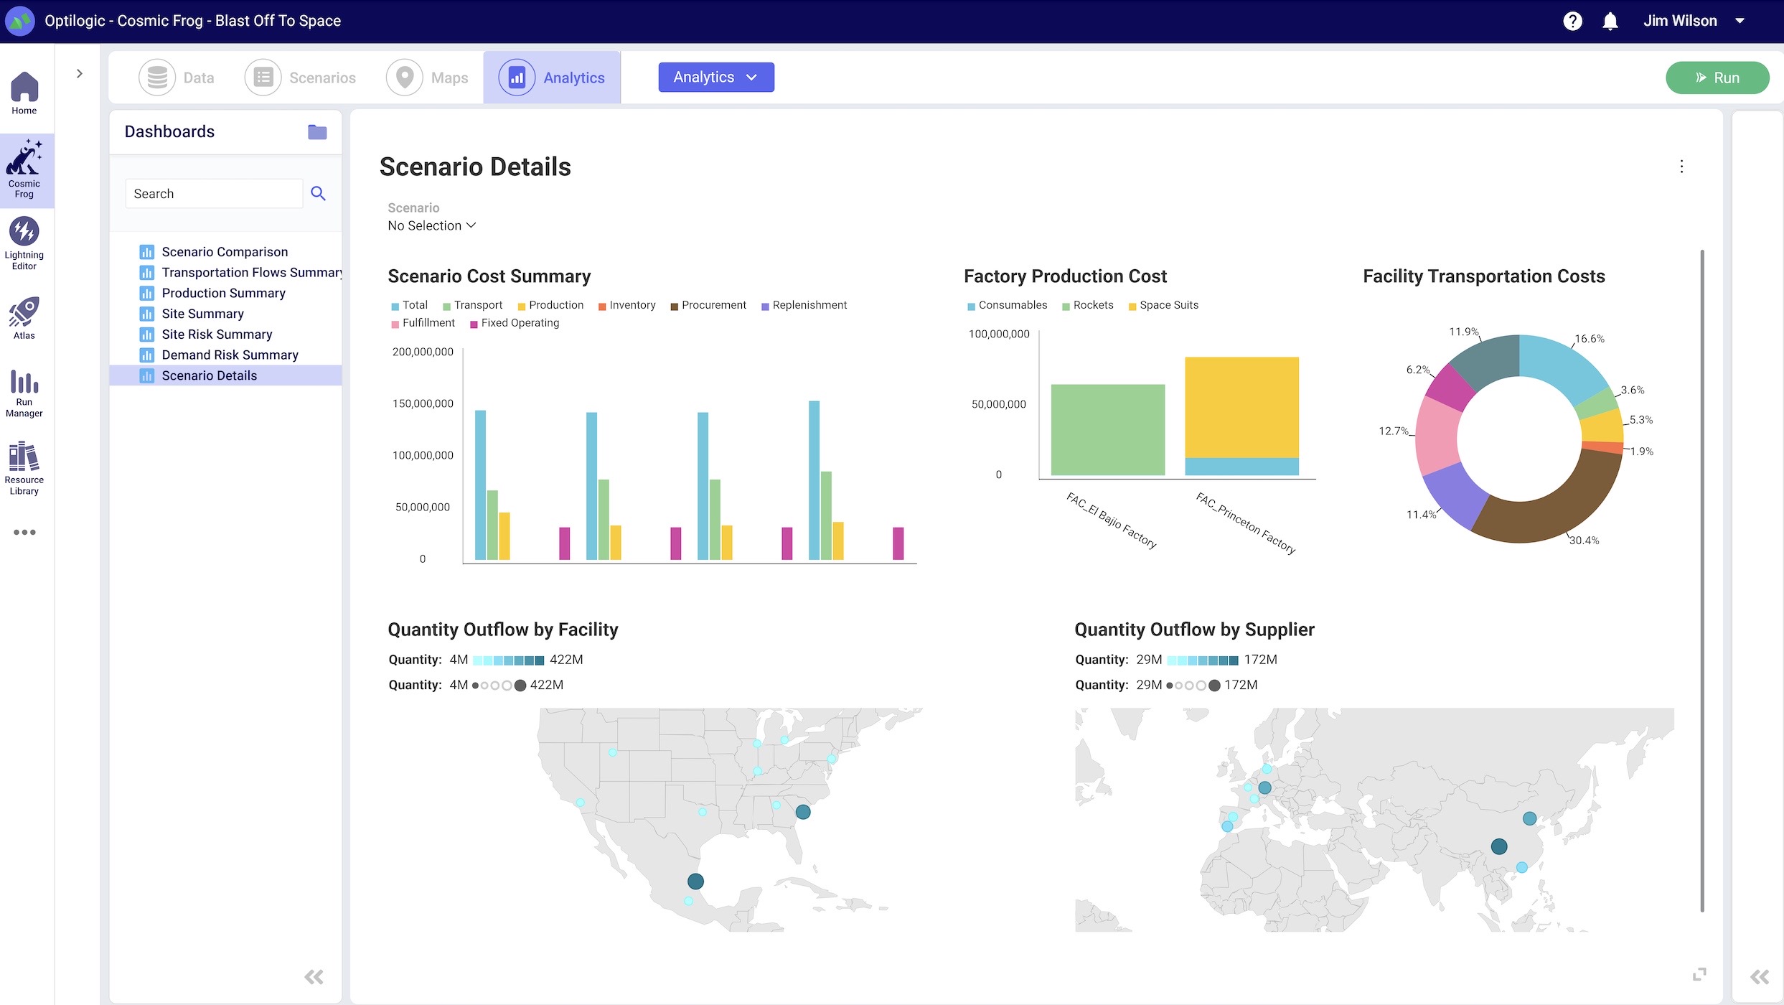
Task: Click the notifications bell icon
Action: pyautogui.click(x=1610, y=21)
